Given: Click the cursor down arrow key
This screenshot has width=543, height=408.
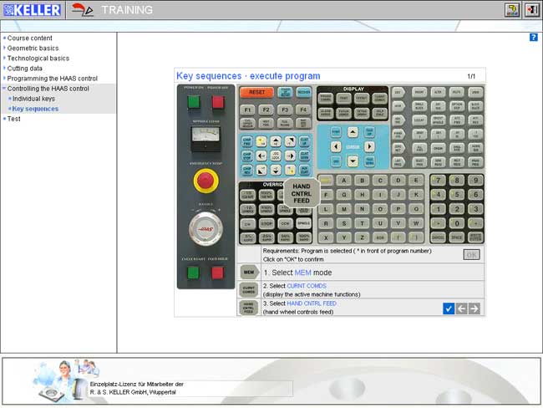Looking at the screenshot, I should (353, 161).
